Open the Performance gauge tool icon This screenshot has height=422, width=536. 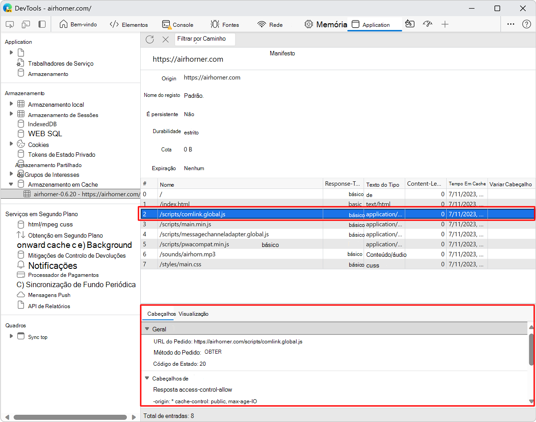(x=427, y=24)
